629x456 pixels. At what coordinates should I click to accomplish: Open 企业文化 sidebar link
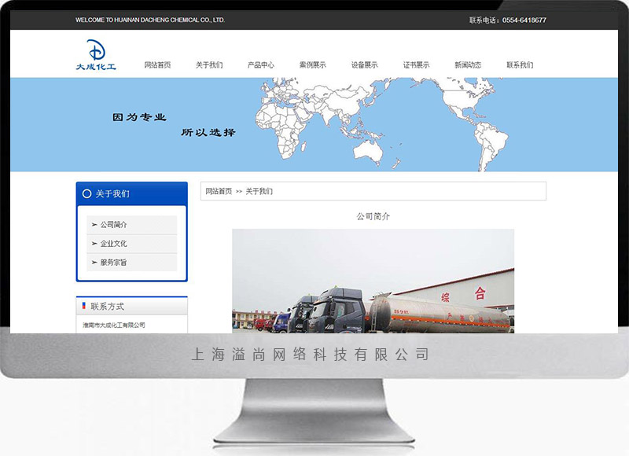pos(114,244)
